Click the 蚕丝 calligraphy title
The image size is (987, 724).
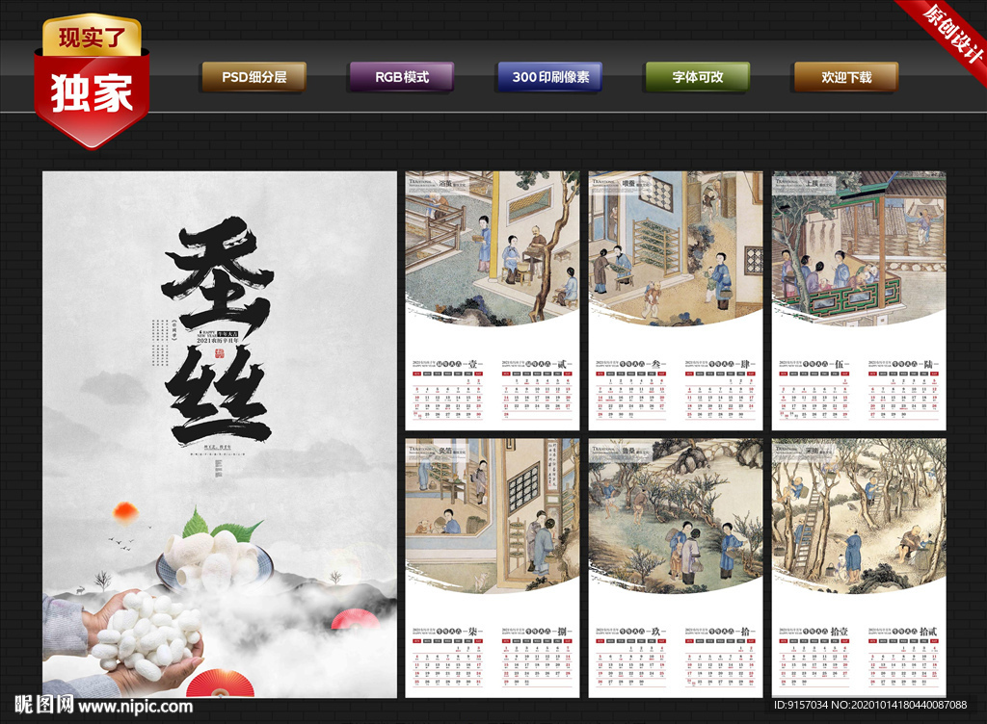(217, 330)
